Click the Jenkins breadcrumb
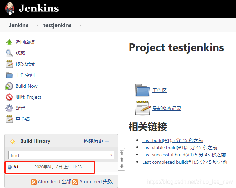This screenshot has height=188, width=236. point(19,25)
